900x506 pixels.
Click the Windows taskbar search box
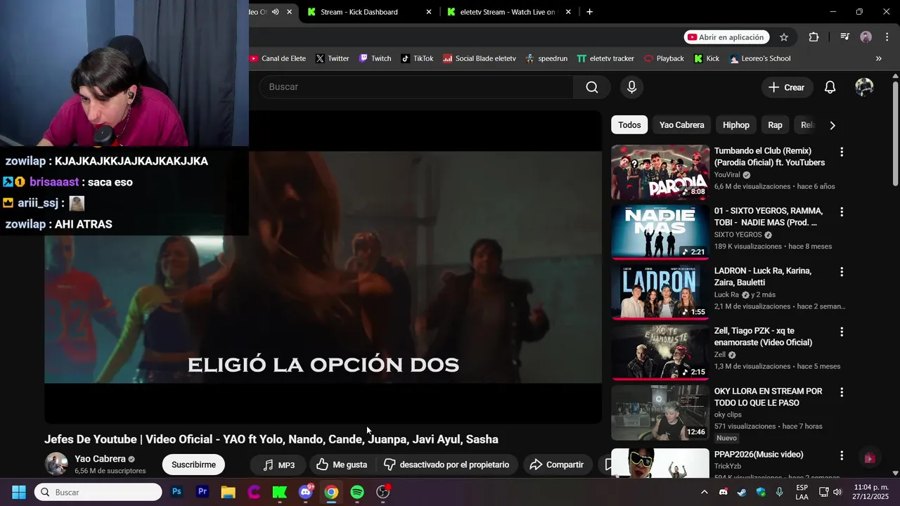98,492
